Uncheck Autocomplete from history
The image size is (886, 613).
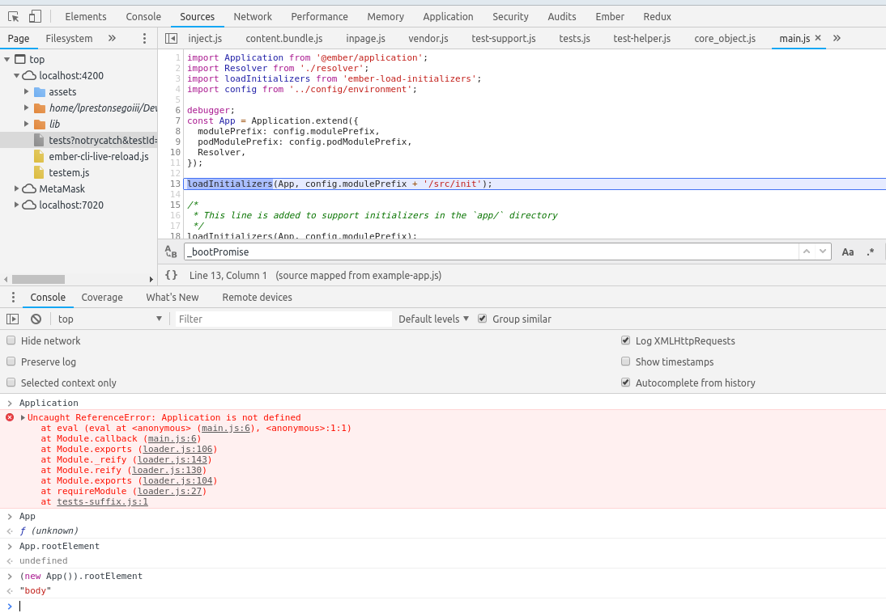coord(625,383)
